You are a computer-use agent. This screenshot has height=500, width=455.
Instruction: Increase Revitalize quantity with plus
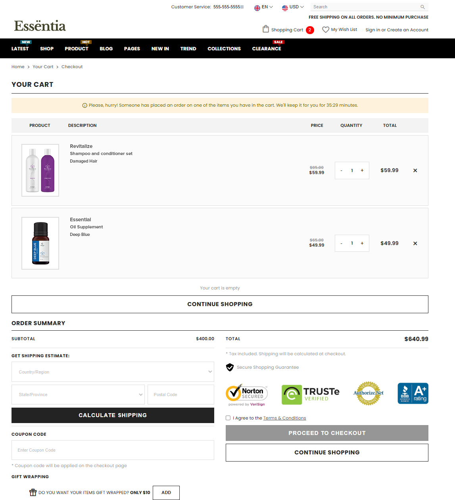pos(362,170)
